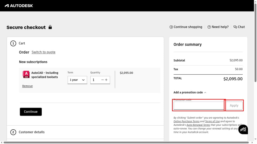
Task: Click the Continue shopping link
Action: coord(186,27)
